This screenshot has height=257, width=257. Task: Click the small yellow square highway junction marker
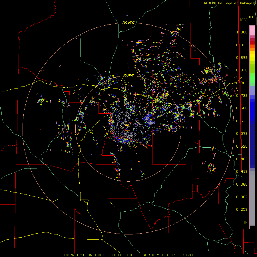pos(82,200)
